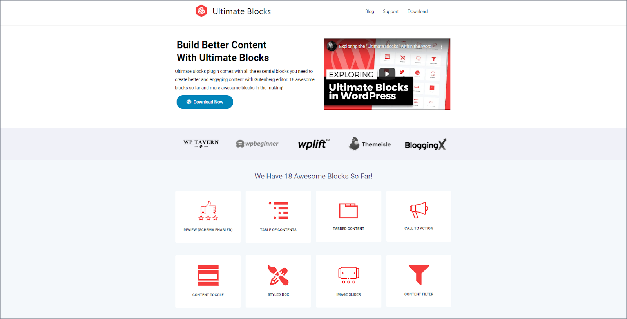The width and height of the screenshot is (627, 319).
Task: Choose the Content Filter funnel icon
Action: click(419, 275)
